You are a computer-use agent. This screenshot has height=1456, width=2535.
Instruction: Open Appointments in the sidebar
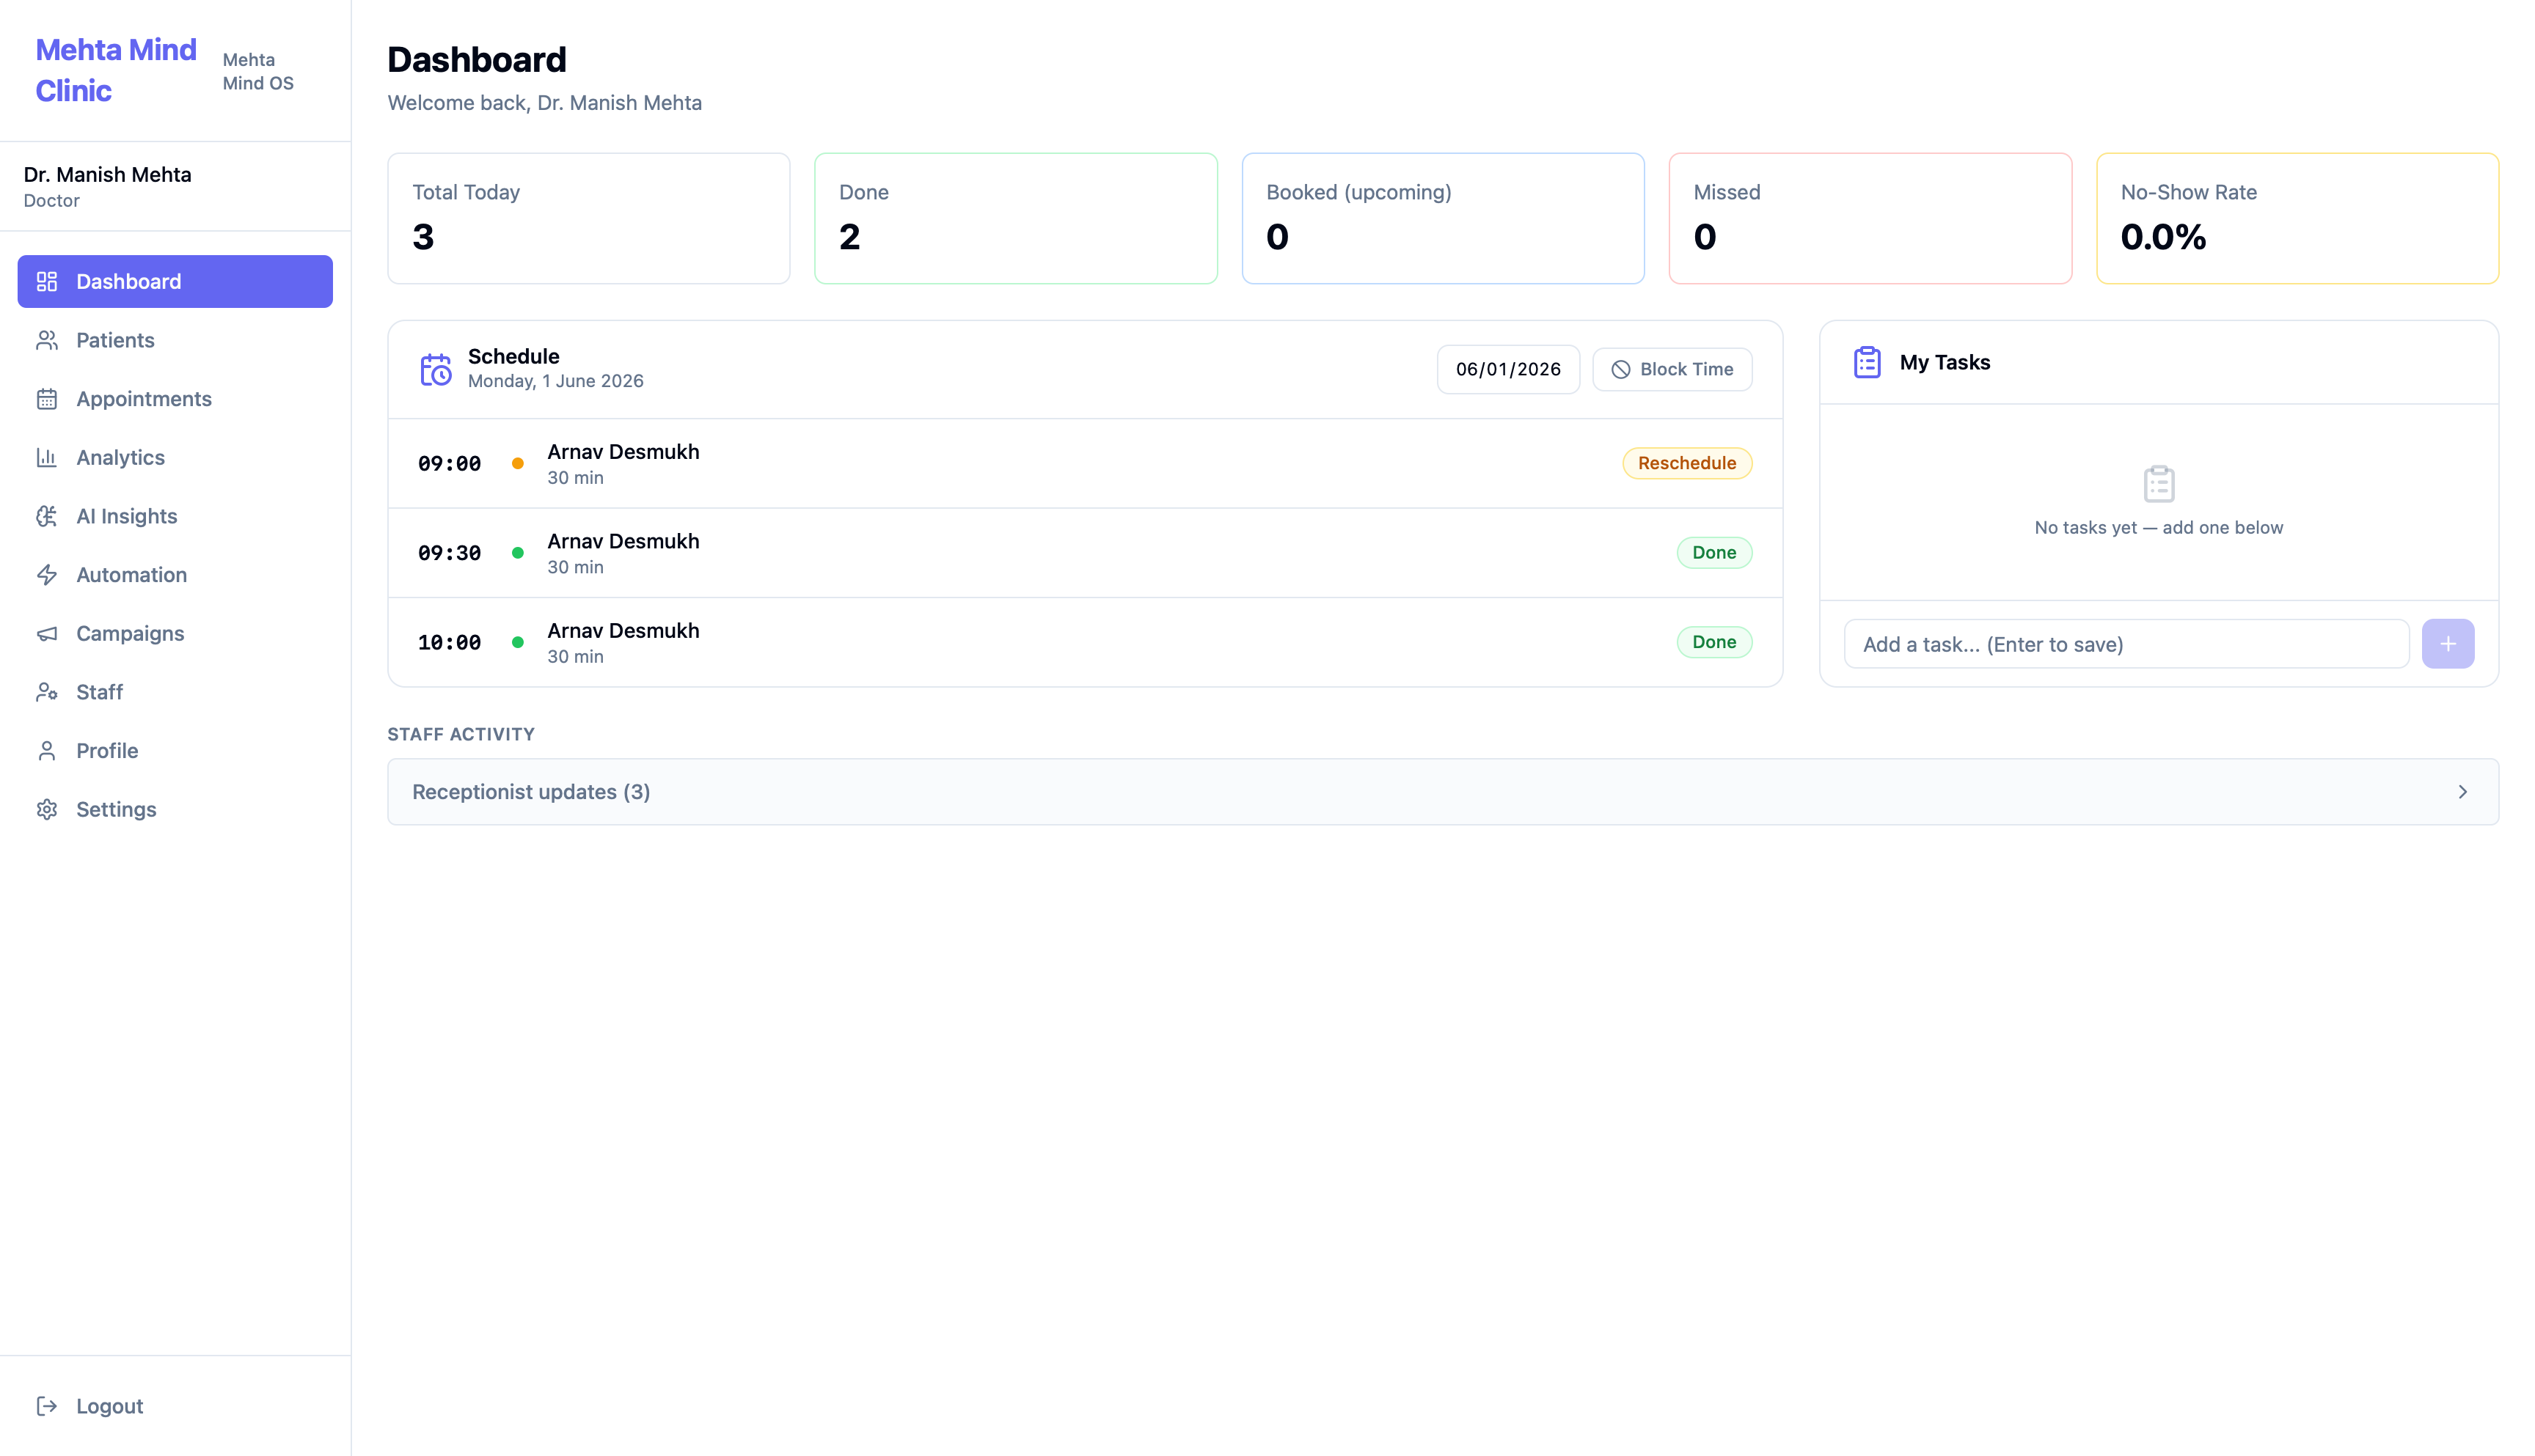click(x=175, y=399)
